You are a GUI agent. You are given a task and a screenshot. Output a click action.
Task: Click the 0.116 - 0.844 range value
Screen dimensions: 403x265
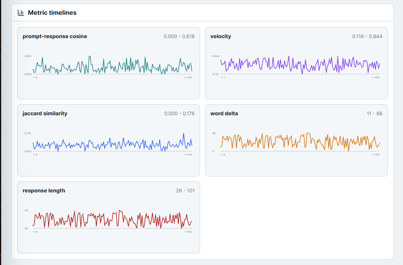tap(367, 37)
